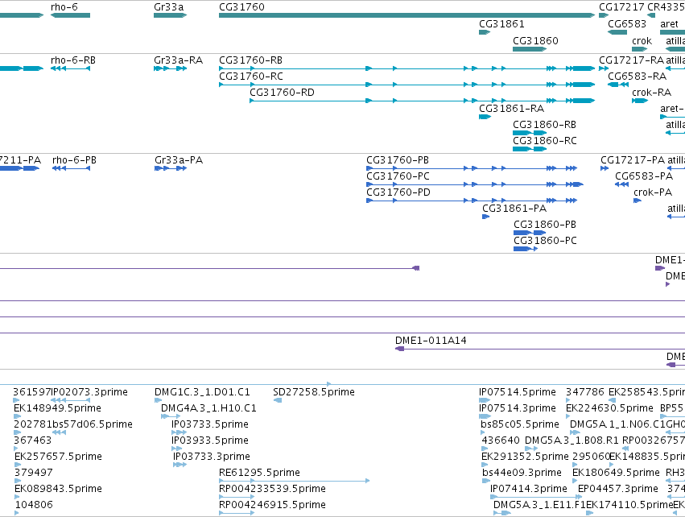Click the EK224630.5prime EST

click(569, 416)
